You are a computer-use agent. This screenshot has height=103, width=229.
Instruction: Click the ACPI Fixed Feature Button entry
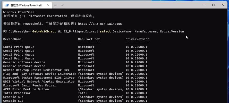pyautogui.click(x=26, y=89)
